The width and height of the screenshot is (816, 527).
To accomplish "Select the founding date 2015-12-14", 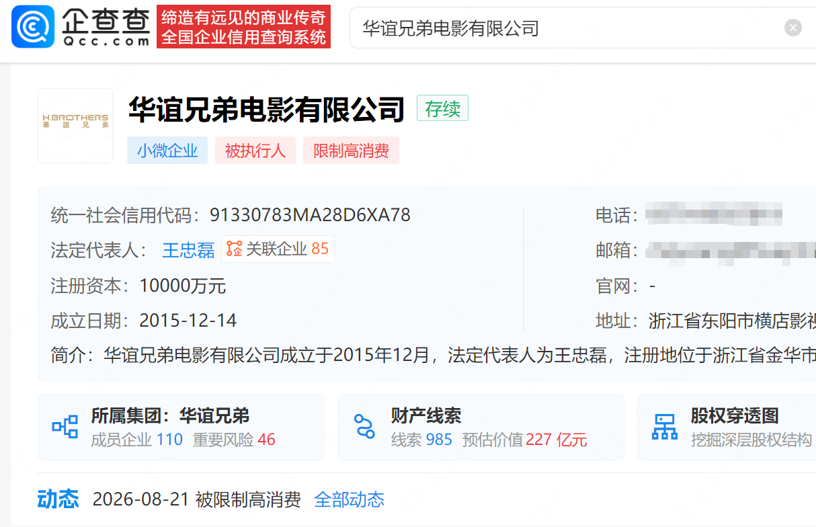I will [x=188, y=321].
